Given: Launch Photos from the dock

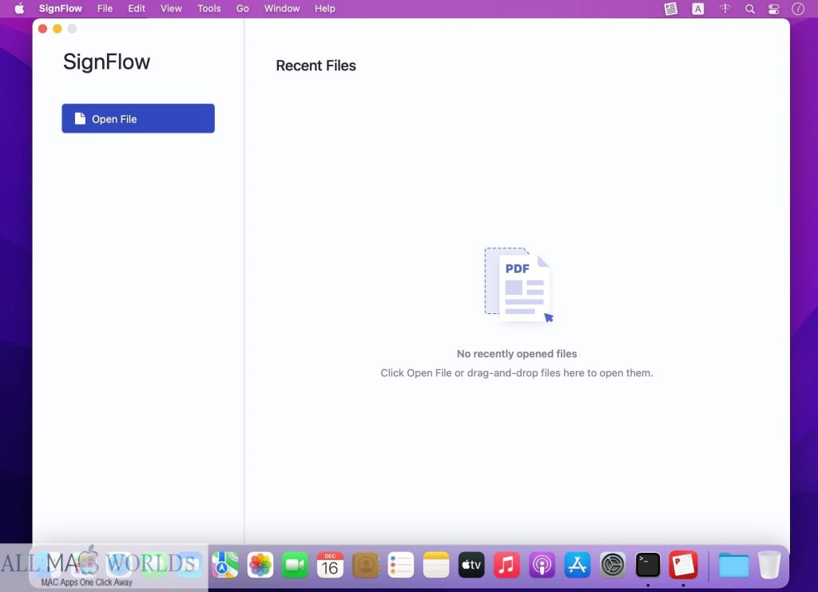Looking at the screenshot, I should coord(260,565).
